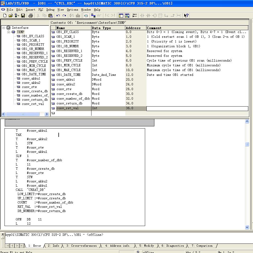Click the Undo arrow icon
The image size is (253, 253).
tap(58, 16)
